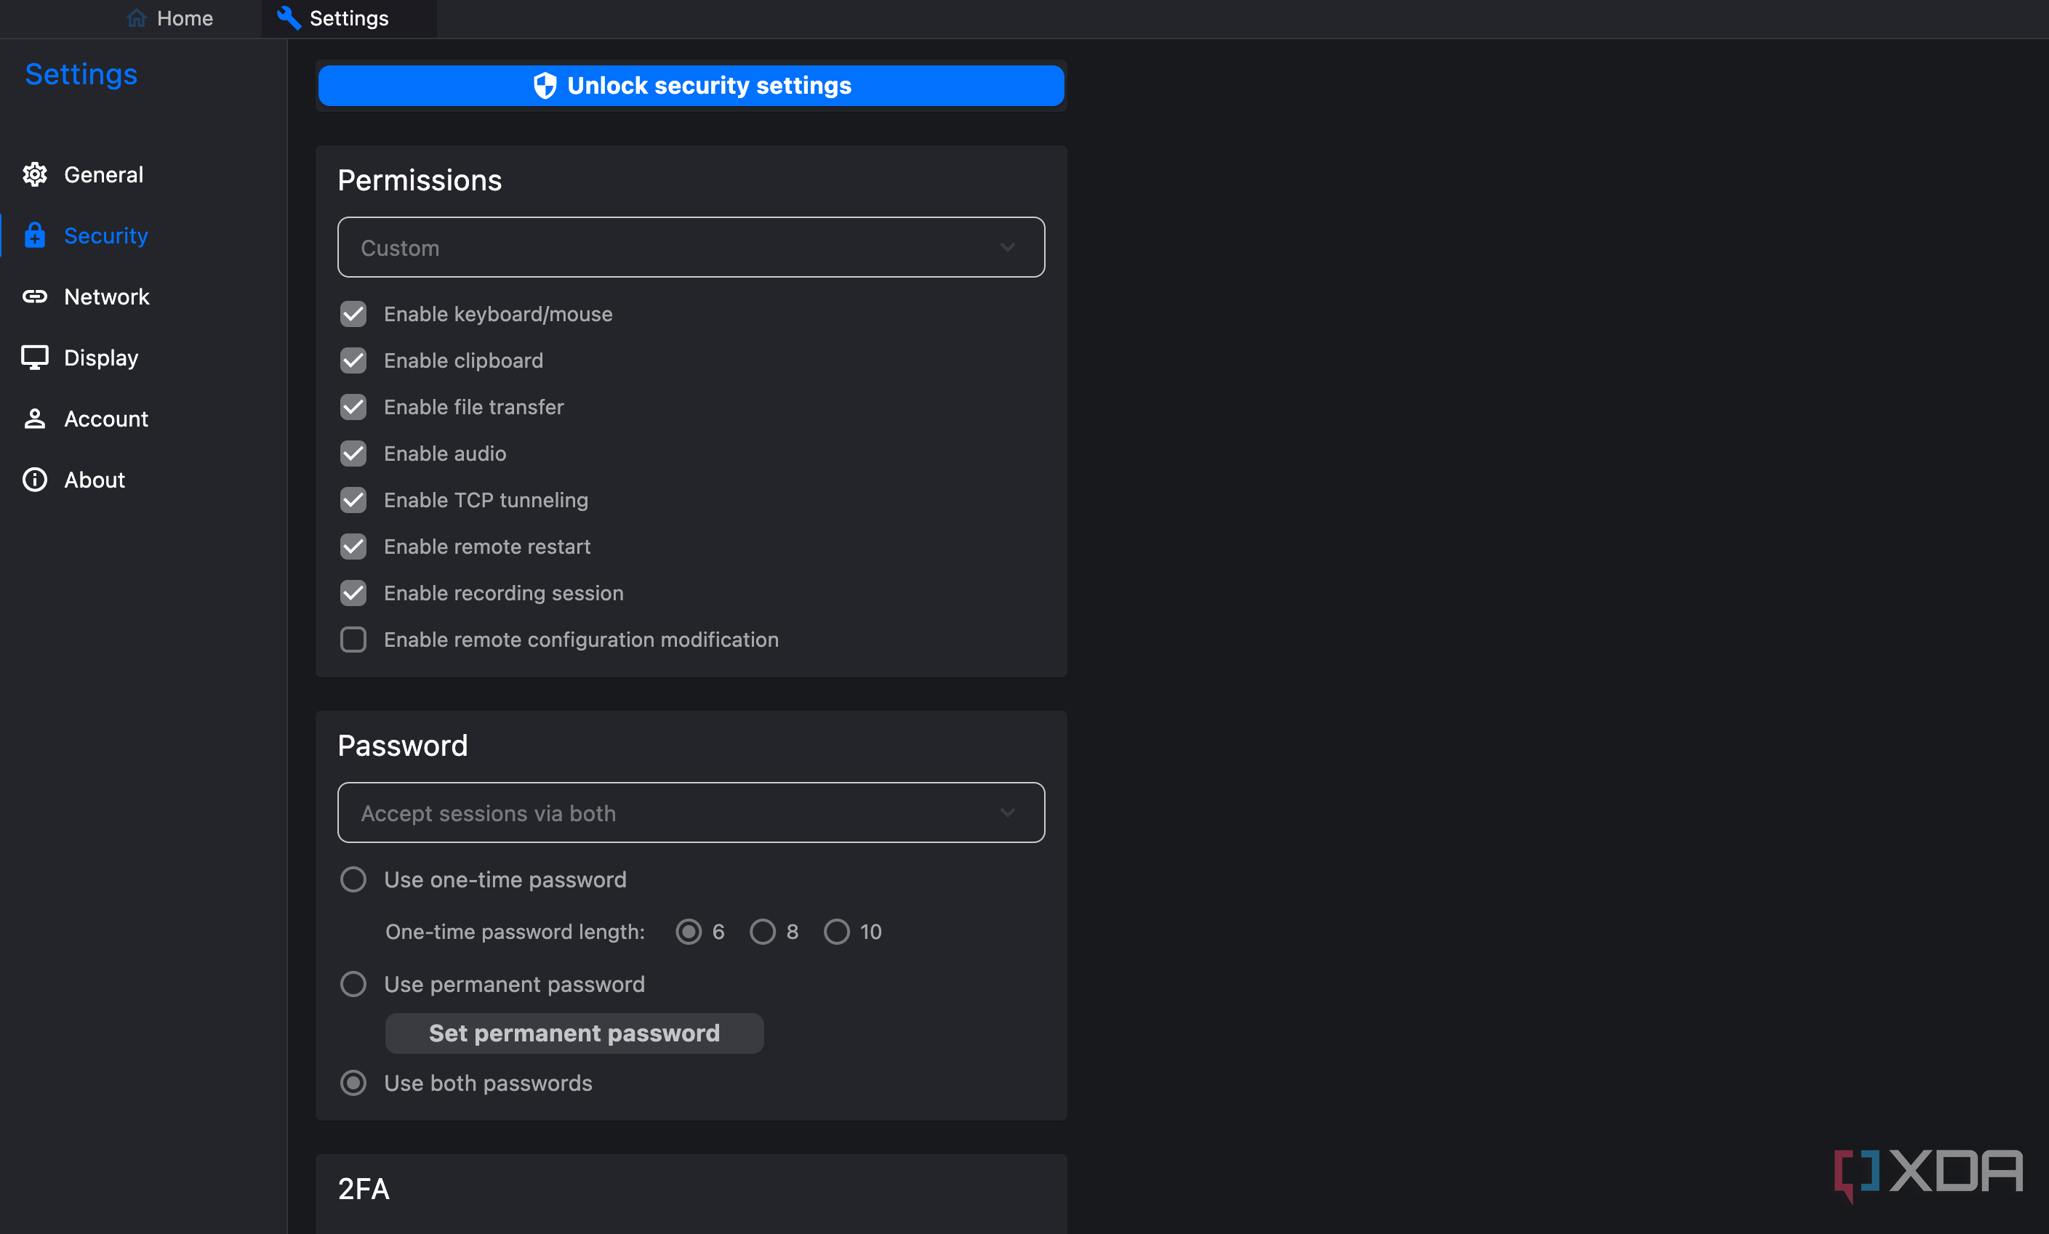Image resolution: width=2049 pixels, height=1234 pixels.
Task: Open the Custom permissions dropdown
Action: pos(691,248)
